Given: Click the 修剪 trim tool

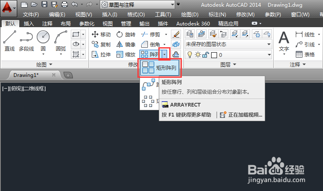Looking at the screenshot, I should point(150,34).
